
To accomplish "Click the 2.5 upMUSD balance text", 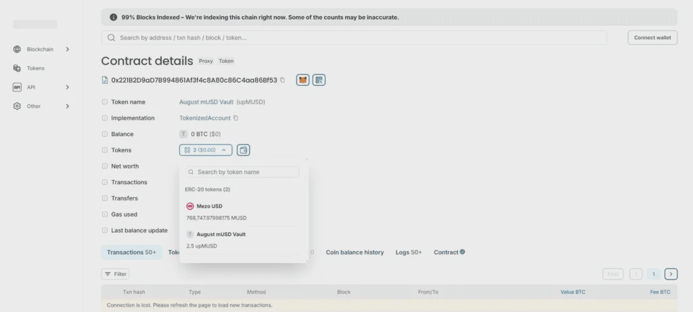I will tap(202, 246).
